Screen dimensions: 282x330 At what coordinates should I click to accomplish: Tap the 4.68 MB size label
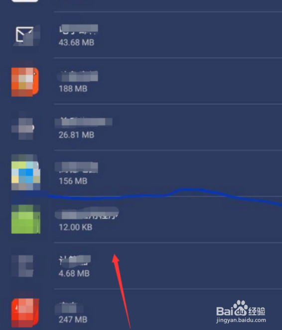pyautogui.click(x=74, y=273)
